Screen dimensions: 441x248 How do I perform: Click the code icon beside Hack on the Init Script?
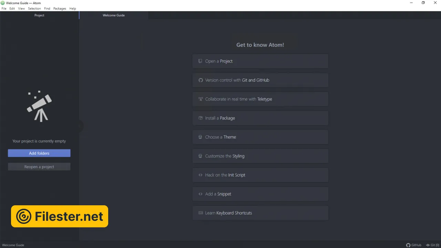click(x=201, y=175)
